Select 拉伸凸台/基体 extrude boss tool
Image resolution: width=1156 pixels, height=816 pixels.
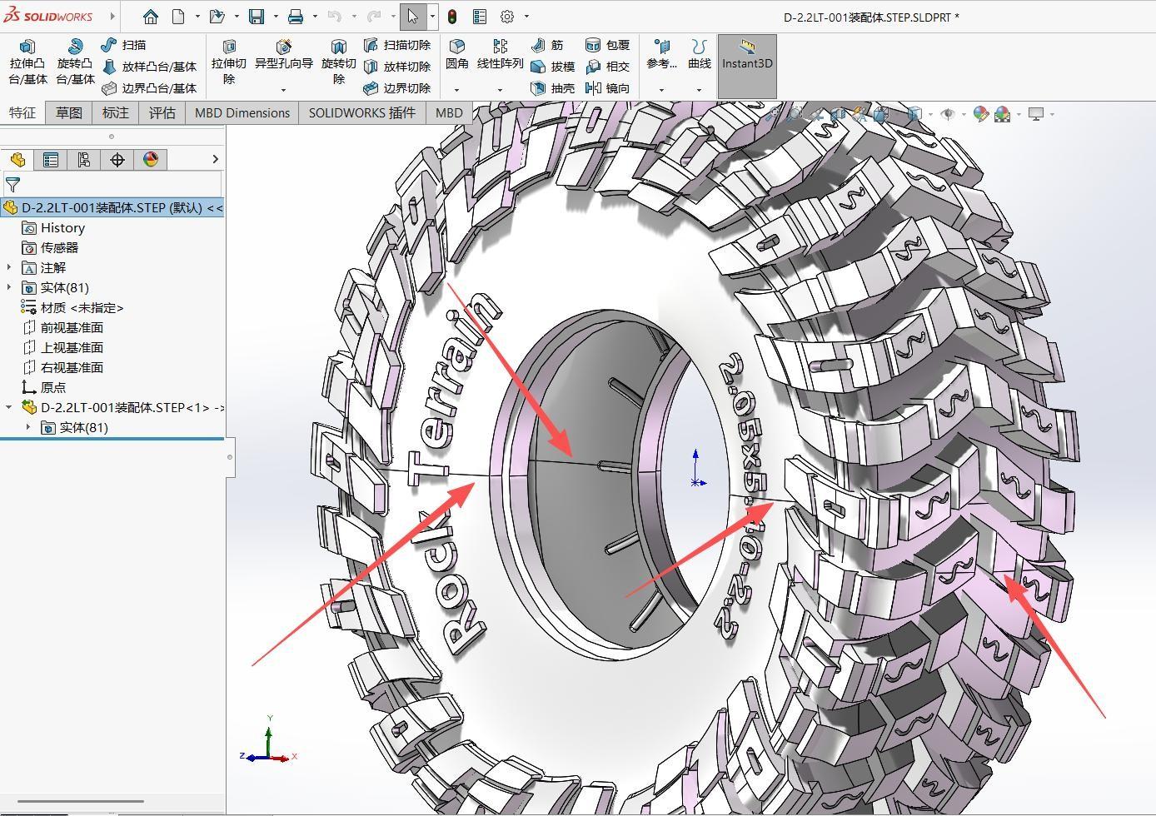pyautogui.click(x=27, y=62)
